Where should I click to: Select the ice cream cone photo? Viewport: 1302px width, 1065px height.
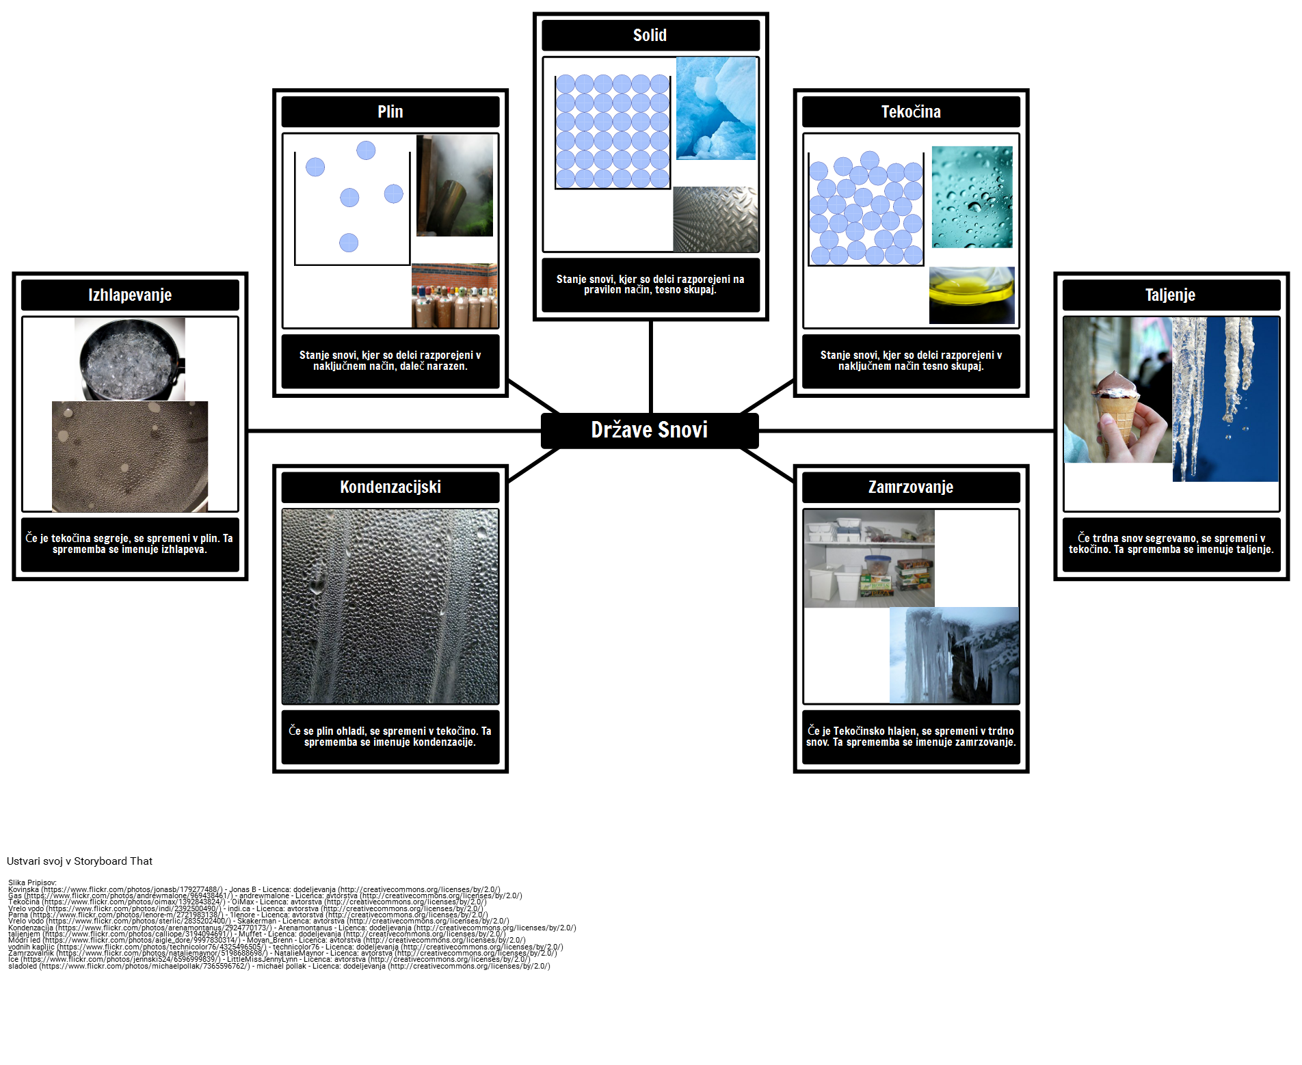tap(1118, 390)
